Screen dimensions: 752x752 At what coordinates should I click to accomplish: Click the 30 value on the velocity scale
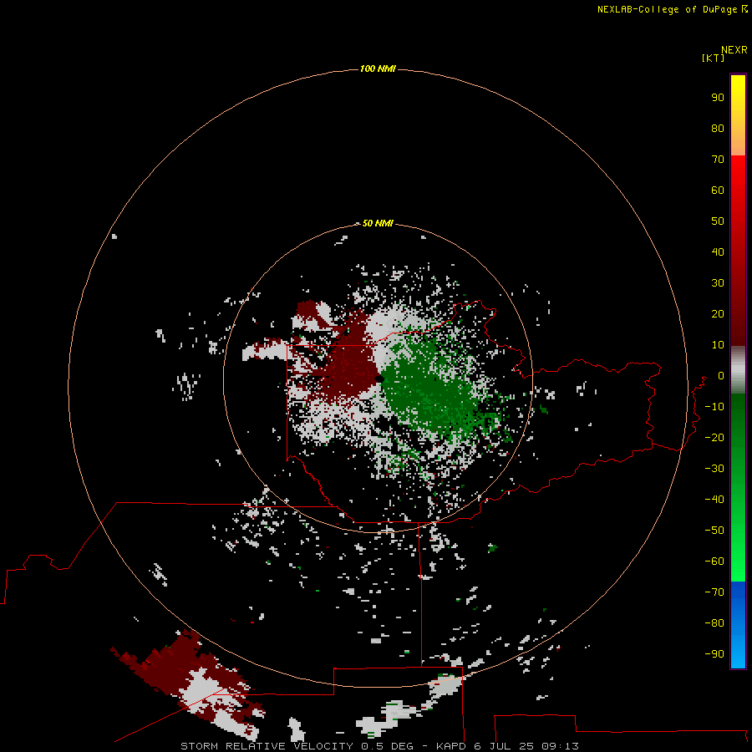718,283
